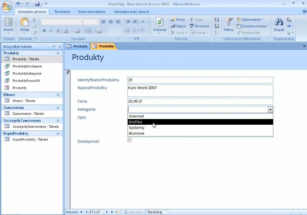Click the NazwaProduktu text field
307x215 pixels.
200,91
